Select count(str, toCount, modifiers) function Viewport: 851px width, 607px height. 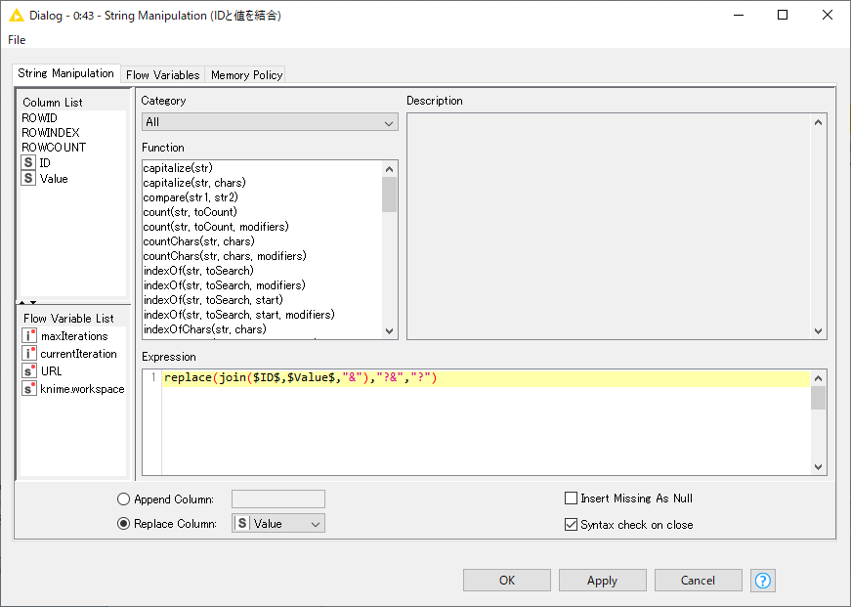[216, 227]
